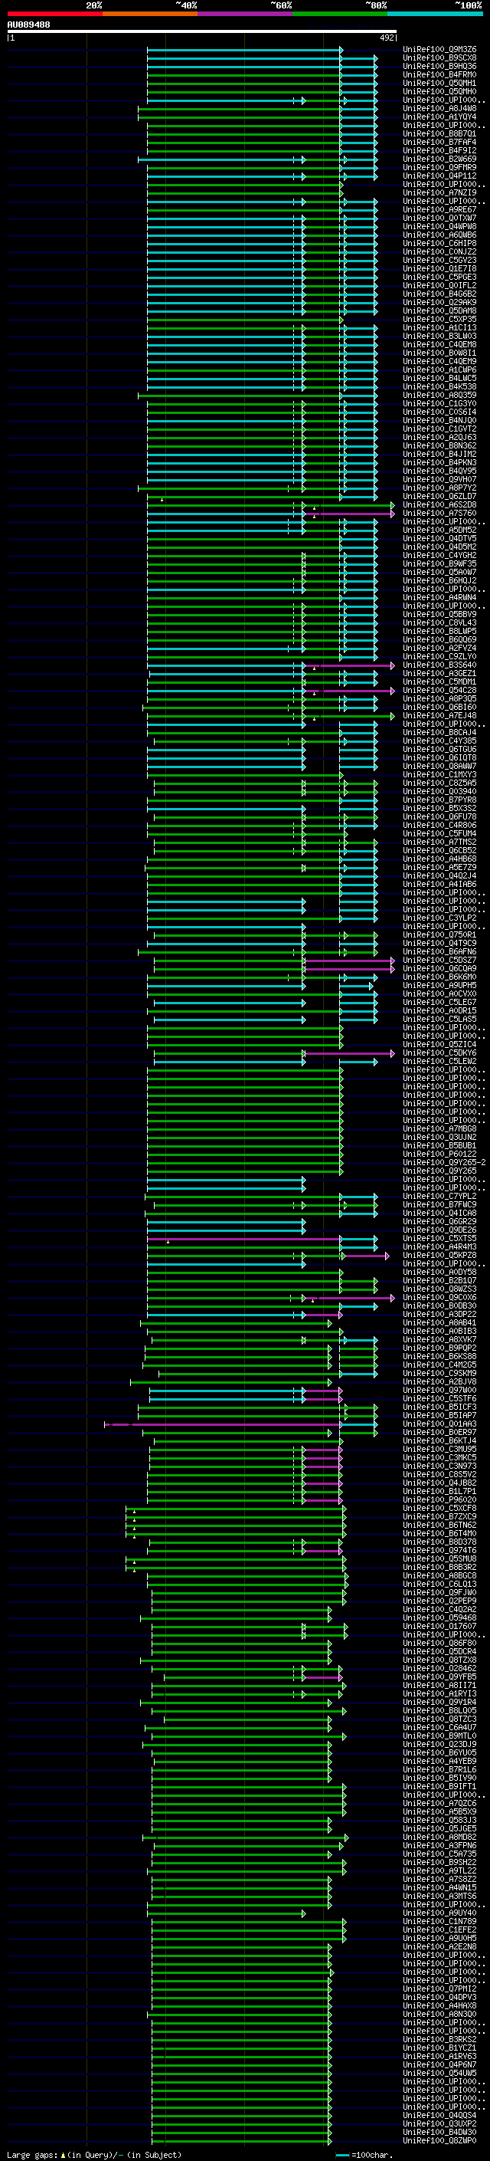Image resolution: width=490 pixels, height=2161 pixels.
Task: Select the UniRef100_A6QWB6 label
Action: click(x=439, y=235)
